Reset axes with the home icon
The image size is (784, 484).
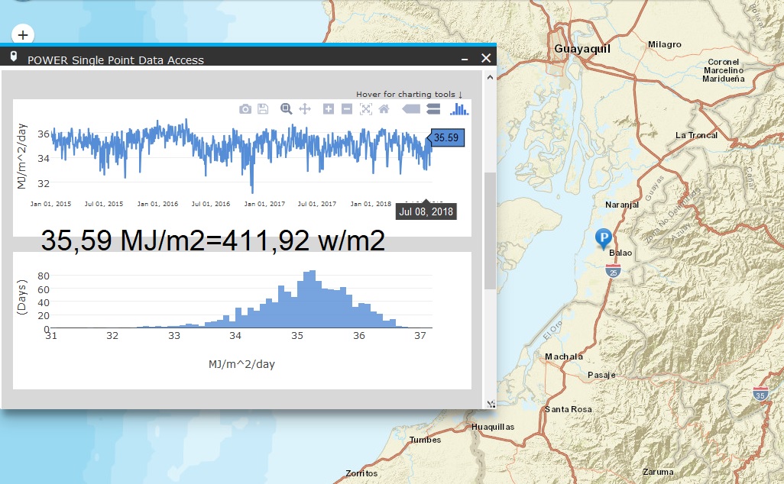[384, 109]
